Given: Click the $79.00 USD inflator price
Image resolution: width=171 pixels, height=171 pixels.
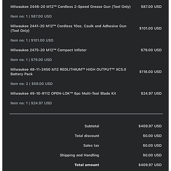Looking at the screenshot, I should (x=151, y=50).
